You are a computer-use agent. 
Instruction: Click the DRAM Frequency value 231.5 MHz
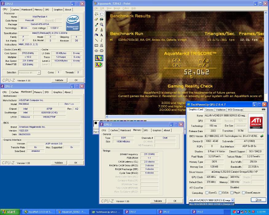(149, 154)
